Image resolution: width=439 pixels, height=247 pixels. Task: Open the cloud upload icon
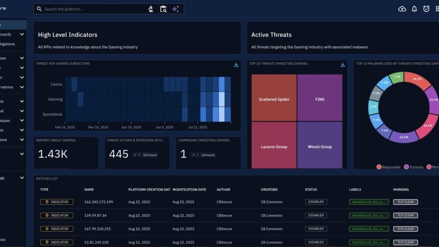click(402, 9)
